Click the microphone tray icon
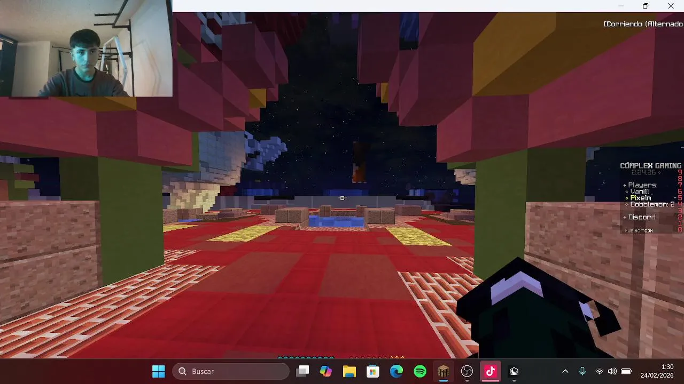The image size is (684, 384). (582, 371)
